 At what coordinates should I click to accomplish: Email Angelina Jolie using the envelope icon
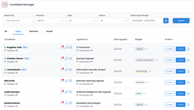coord(70,47)
